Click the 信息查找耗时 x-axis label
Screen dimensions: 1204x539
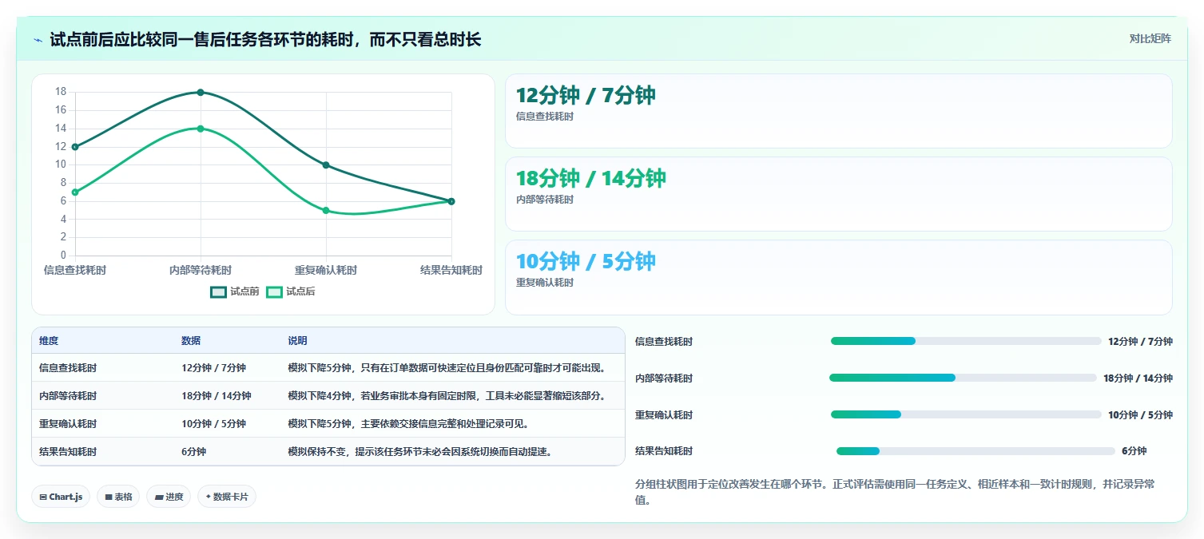pos(75,271)
